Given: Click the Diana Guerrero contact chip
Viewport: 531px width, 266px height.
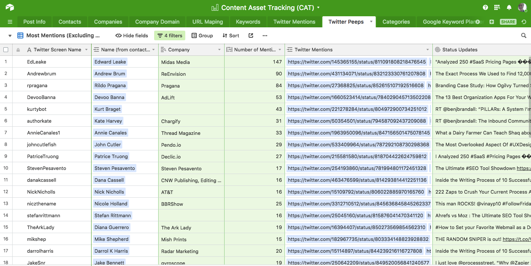Looking at the screenshot, I should pos(112,227).
